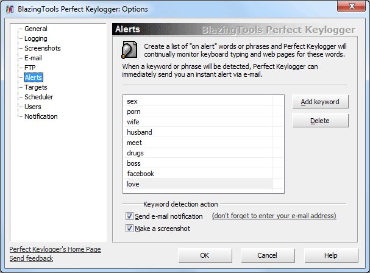Select keyword "boss" in the list
Image resolution: width=370 pixels, height=273 pixels.
click(198, 163)
